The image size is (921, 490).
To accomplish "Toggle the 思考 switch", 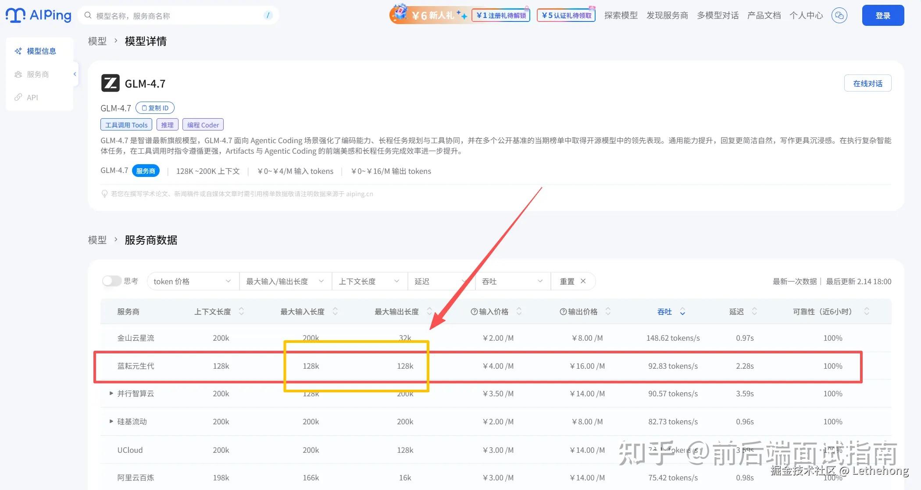I will coord(112,281).
